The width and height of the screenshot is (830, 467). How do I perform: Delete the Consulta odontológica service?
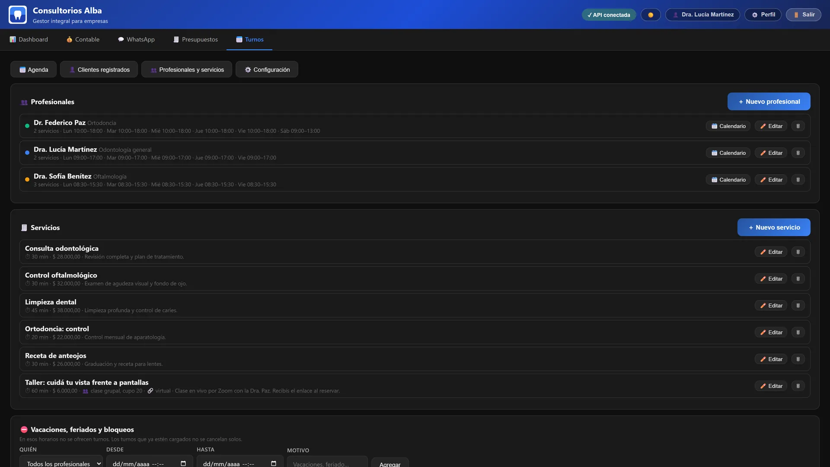798,252
